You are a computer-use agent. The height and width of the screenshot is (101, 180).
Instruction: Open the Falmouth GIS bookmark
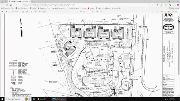116,8
